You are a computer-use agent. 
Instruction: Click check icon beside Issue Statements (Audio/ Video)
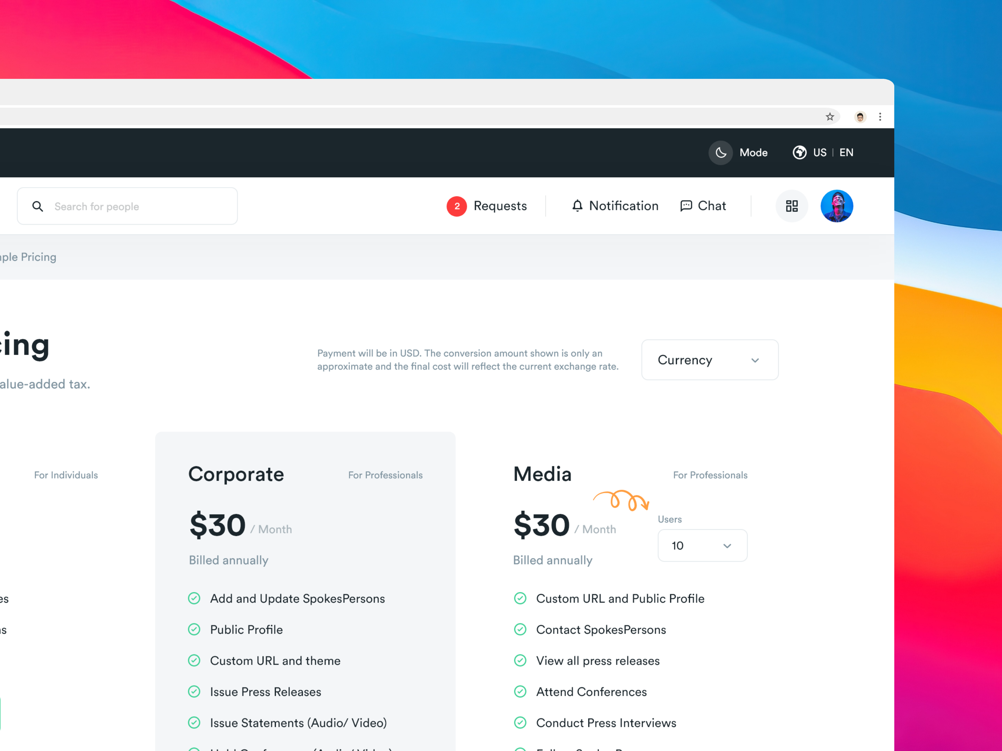pos(194,723)
